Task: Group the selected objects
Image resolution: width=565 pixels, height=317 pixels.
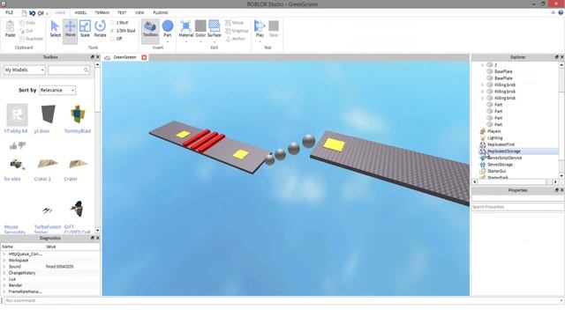Action: 235,23
